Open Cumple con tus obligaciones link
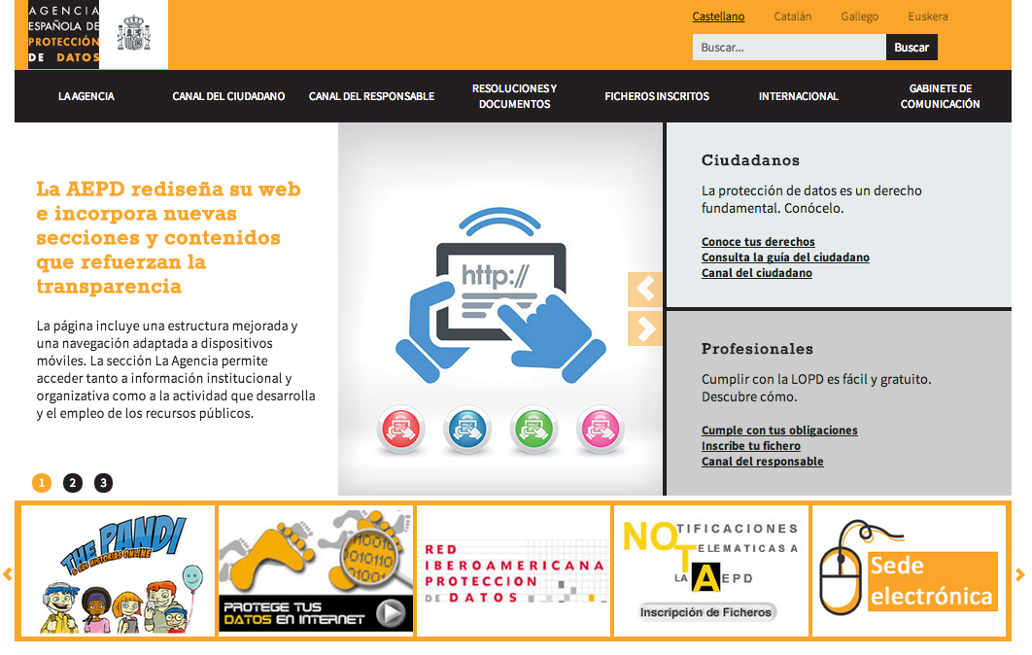Screen dimensions: 1032x655 click(779, 431)
